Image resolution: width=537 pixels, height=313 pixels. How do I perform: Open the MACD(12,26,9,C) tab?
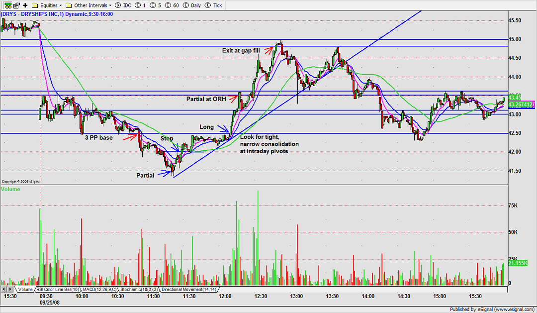(99, 289)
